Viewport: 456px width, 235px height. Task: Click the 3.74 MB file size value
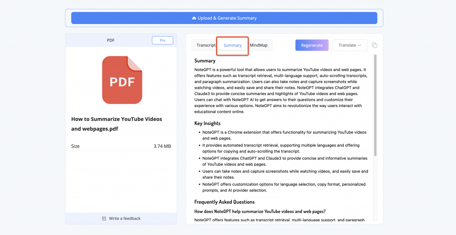162,146
